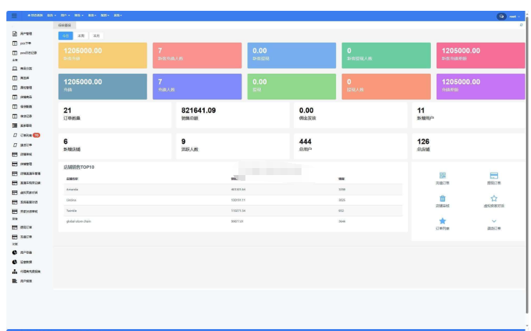Click the QR code quick-action icon
Viewport: 531px width, 331px height.
click(x=442, y=176)
